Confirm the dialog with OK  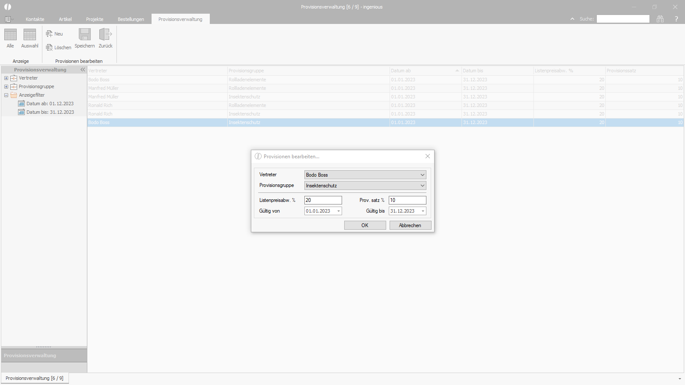365,225
